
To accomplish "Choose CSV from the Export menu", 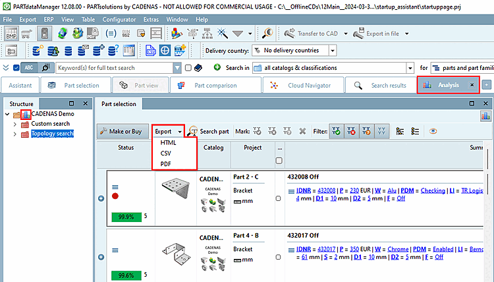I will 165,154.
